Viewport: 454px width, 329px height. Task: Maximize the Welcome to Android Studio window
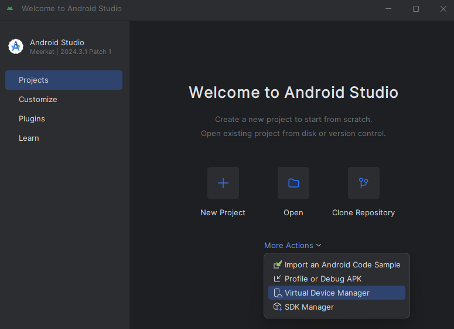pyautogui.click(x=416, y=9)
